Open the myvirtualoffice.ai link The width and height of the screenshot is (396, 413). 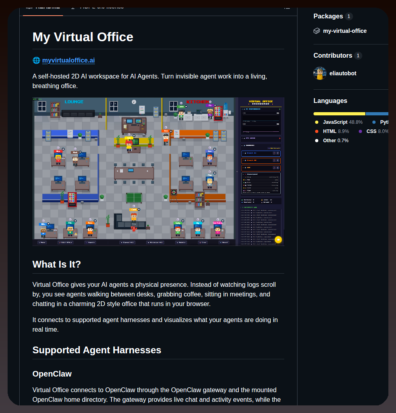[x=68, y=60]
